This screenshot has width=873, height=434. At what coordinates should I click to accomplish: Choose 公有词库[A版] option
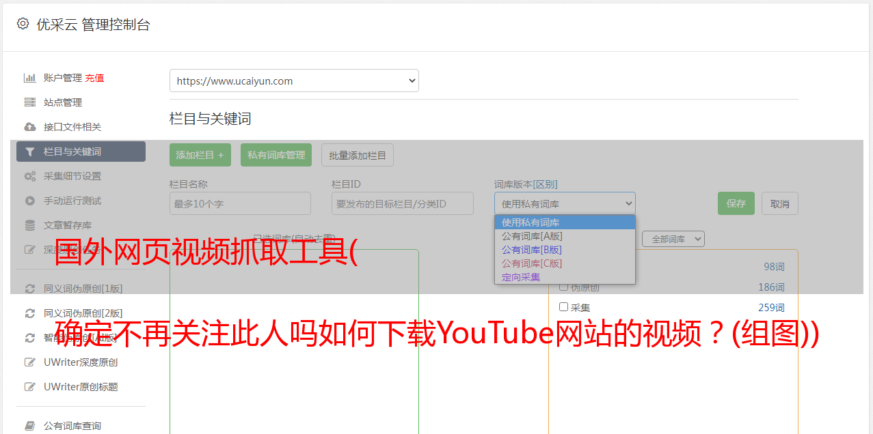tap(565, 236)
